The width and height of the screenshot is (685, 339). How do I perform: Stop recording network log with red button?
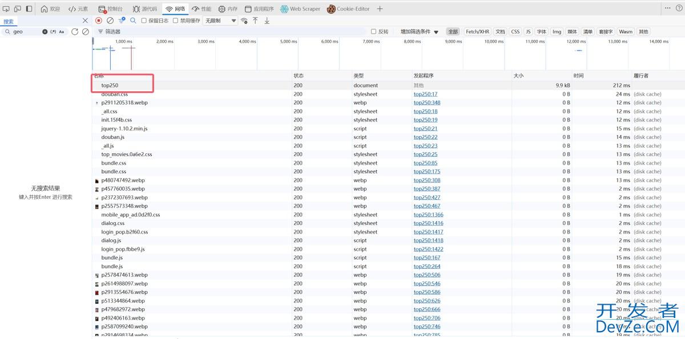click(99, 21)
